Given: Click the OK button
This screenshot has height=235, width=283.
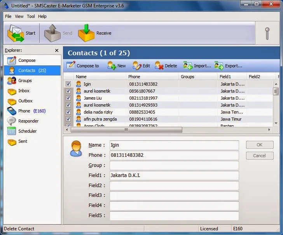Looking at the screenshot, I should (x=260, y=145).
